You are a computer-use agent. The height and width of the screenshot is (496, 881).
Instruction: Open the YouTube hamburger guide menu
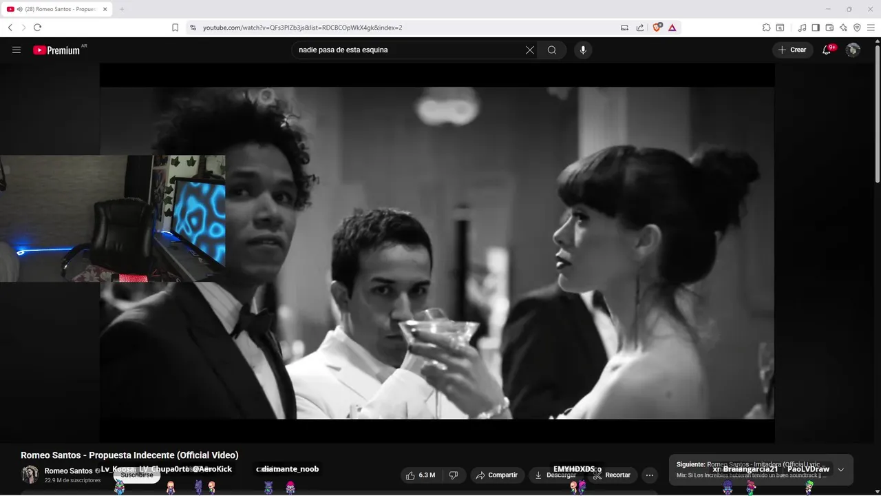(17, 50)
